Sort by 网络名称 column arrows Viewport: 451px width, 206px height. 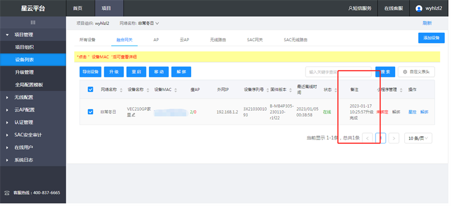pos(121,90)
